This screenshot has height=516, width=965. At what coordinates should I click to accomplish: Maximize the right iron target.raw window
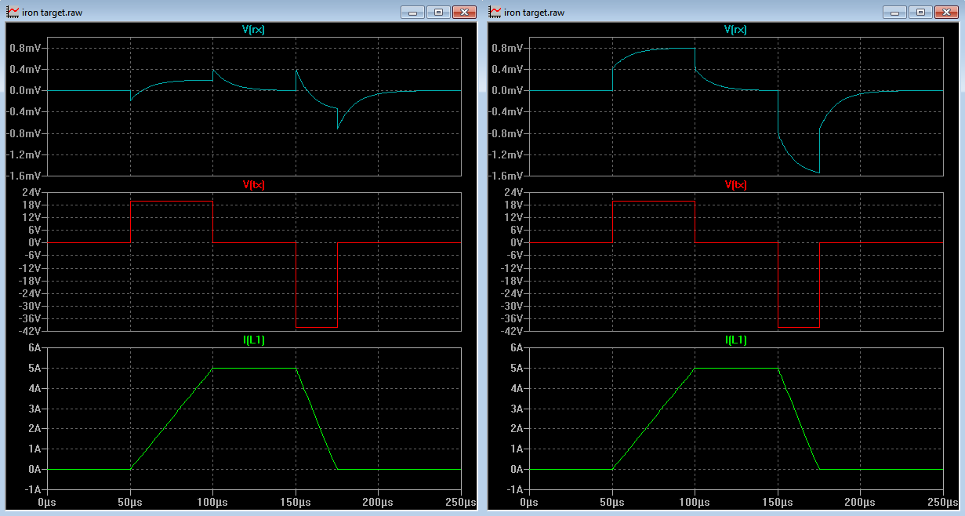pyautogui.click(x=920, y=12)
